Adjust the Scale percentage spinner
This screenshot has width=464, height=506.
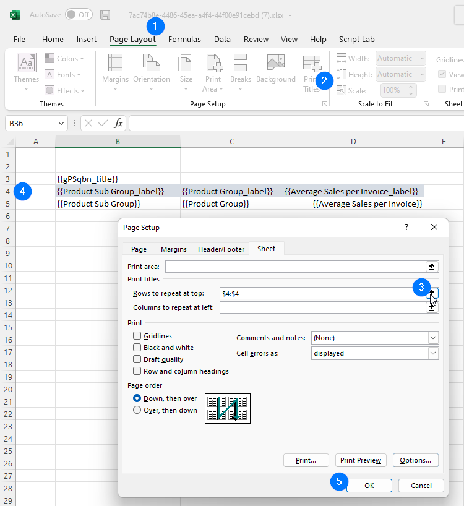tap(411, 90)
